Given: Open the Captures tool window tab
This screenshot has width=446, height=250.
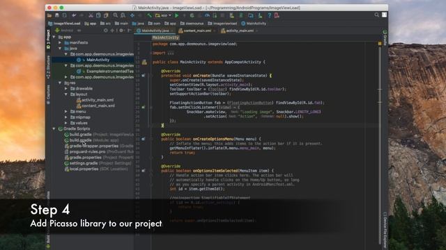Looking at the screenshot, I should (48, 94).
